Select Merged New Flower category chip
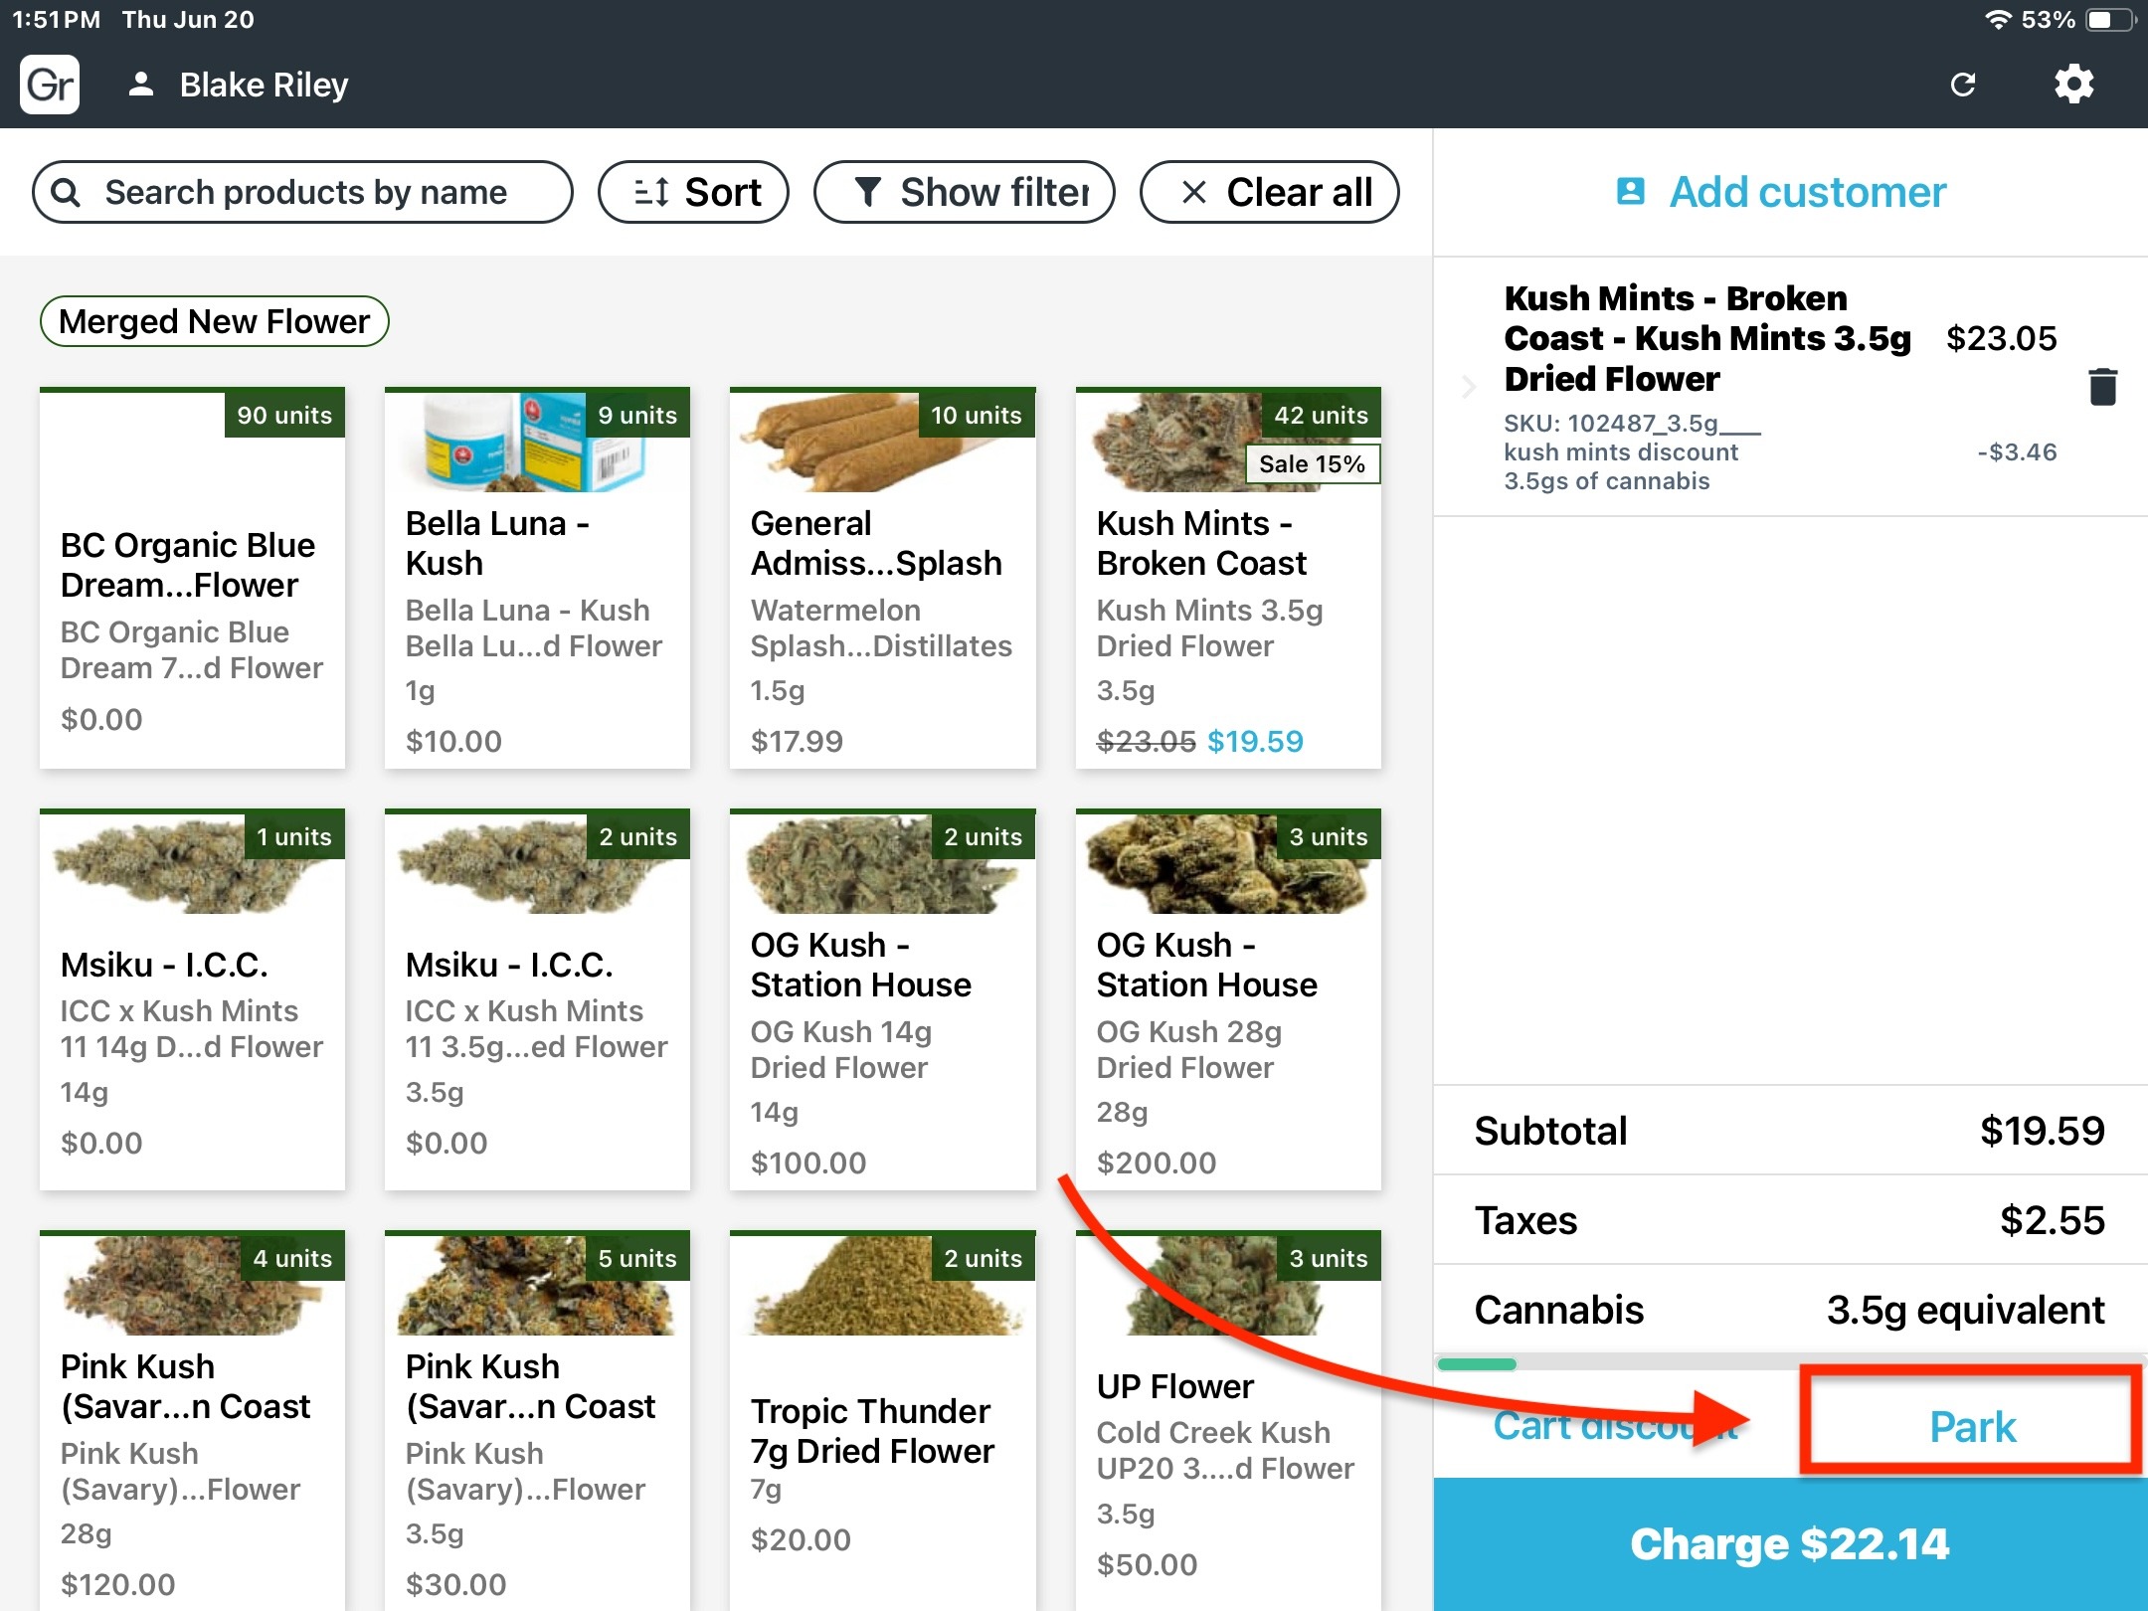The width and height of the screenshot is (2148, 1611). coord(214,321)
